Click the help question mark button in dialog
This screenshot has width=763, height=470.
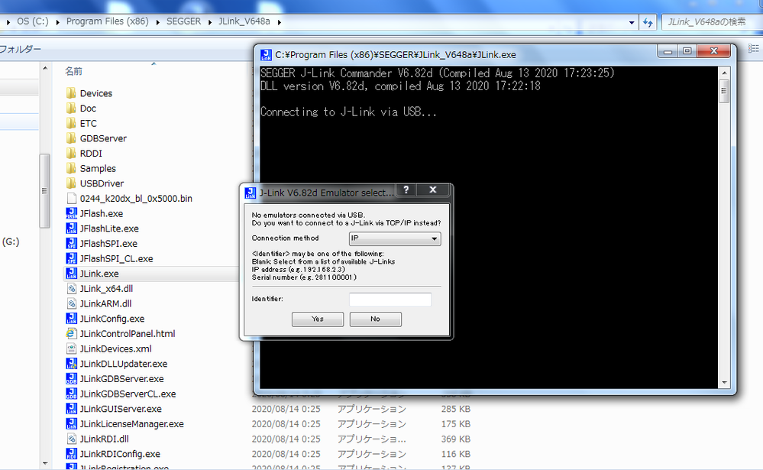pyautogui.click(x=406, y=190)
